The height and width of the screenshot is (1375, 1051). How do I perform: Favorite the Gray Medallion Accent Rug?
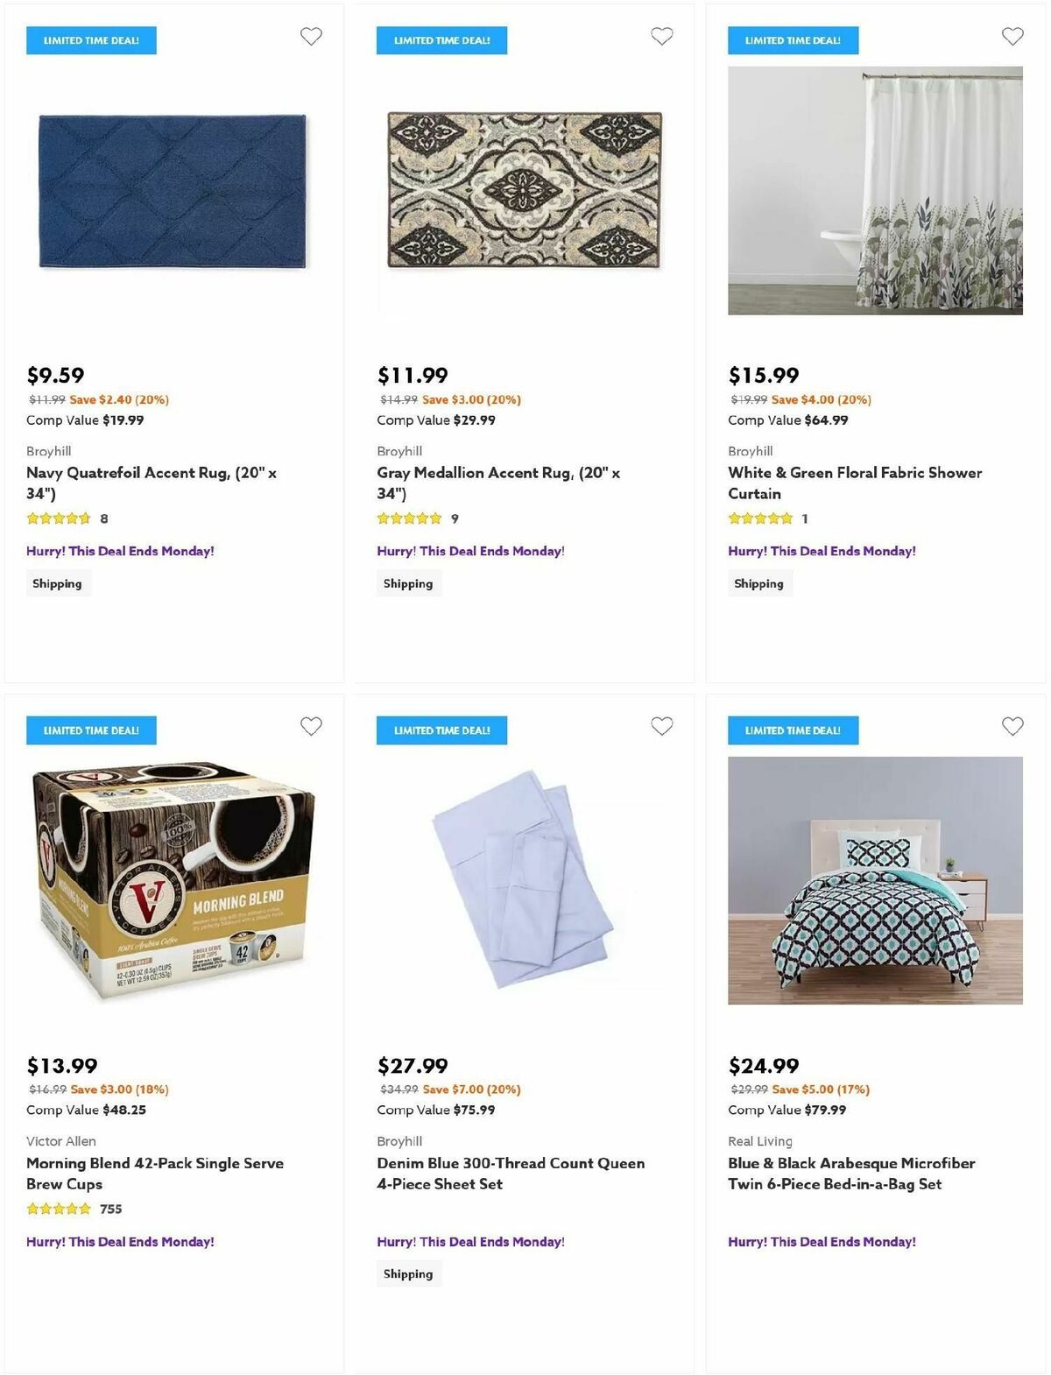[661, 37]
